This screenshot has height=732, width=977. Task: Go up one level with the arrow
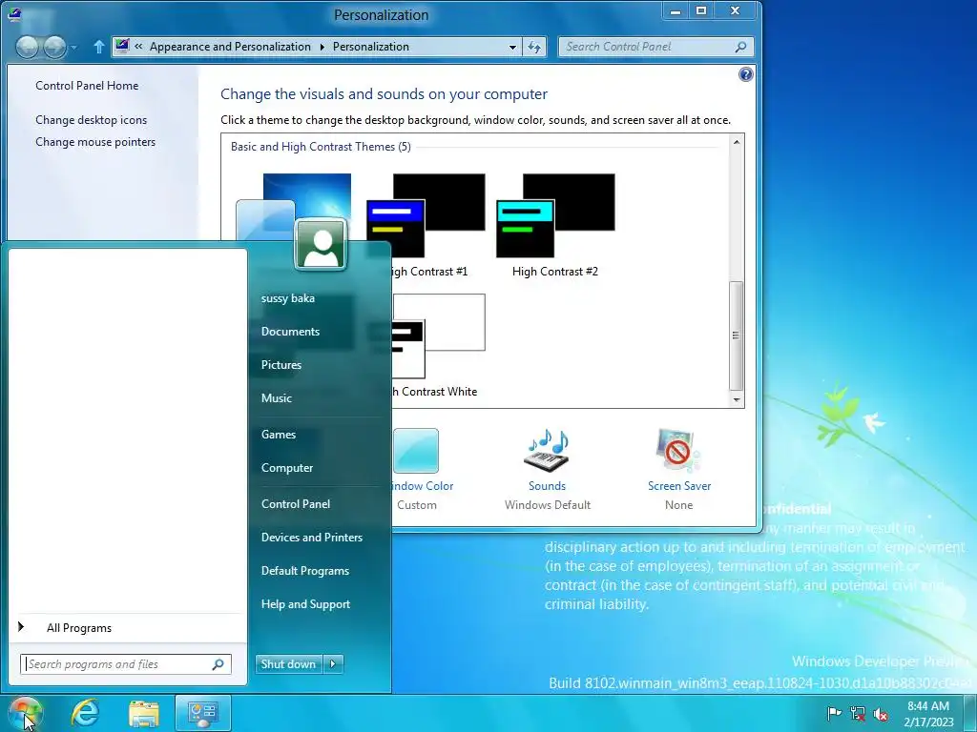point(98,47)
